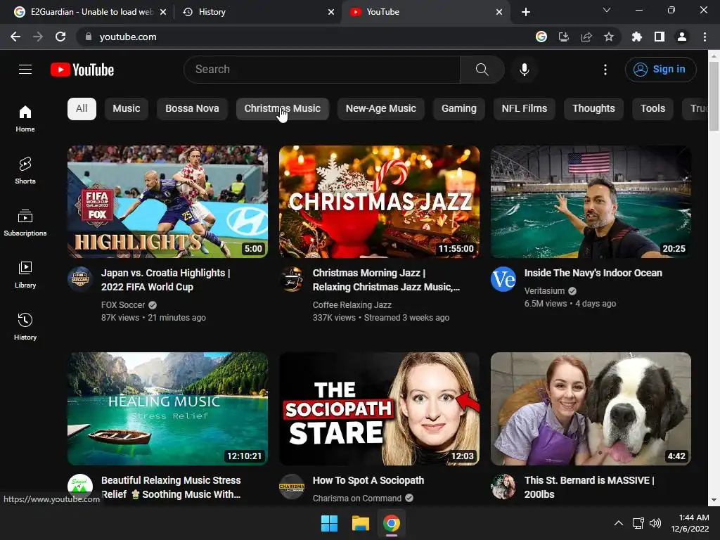Open the Navy's Indoor Ocean thumbnail
Screen dimensions: 720x540
[x=591, y=202]
